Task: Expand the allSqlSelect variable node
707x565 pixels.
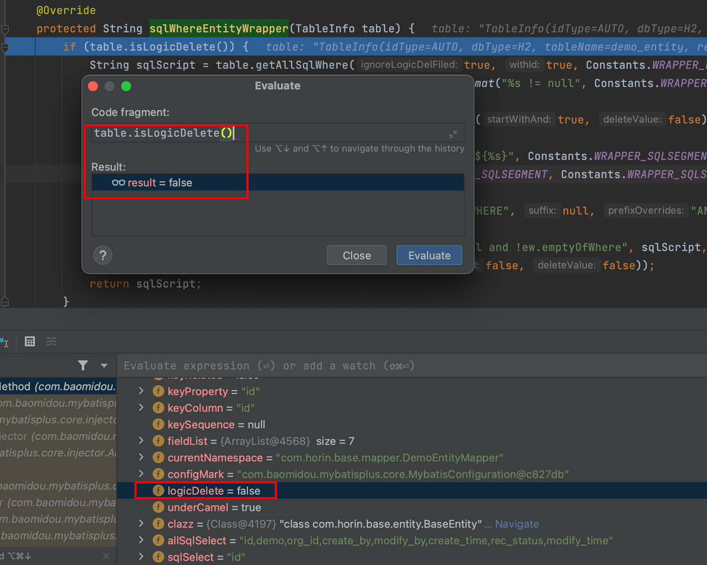Action: [141, 540]
